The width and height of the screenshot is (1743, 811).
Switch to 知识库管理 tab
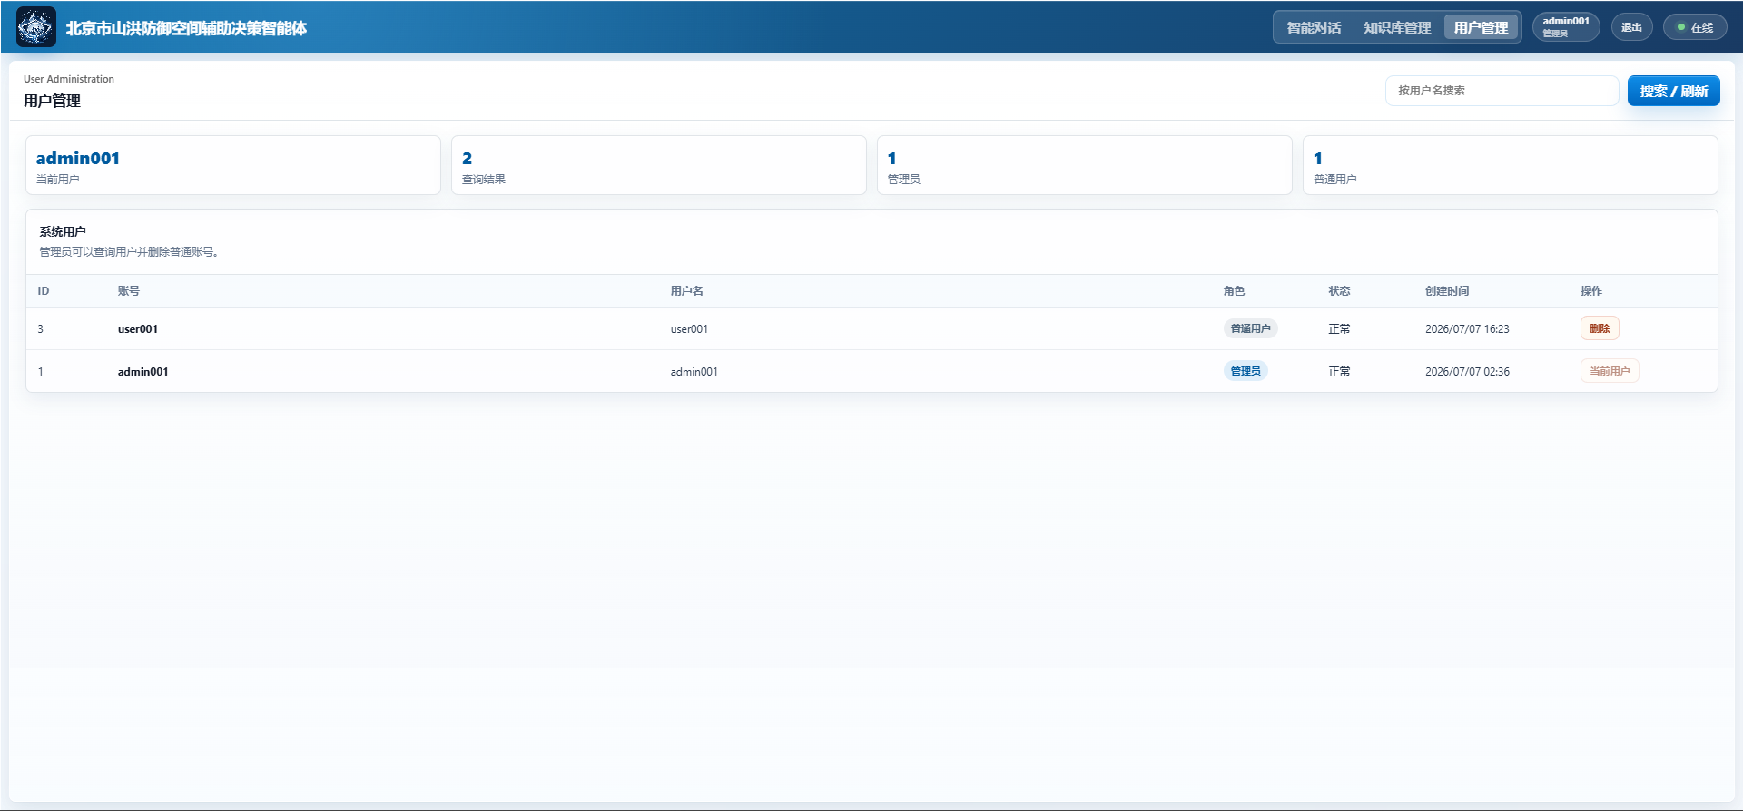[x=1397, y=28]
